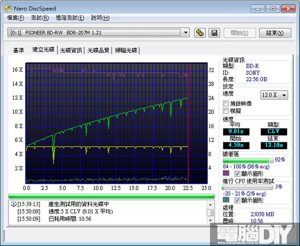Screen dimensions: 300x246
Task: Click the log scrollbar down arrow
Action: 211,220
